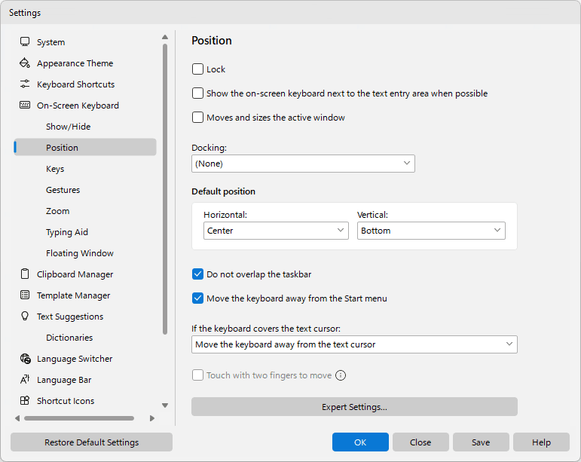
Task: Click the Template Manager list icon
Action: (x=25, y=295)
